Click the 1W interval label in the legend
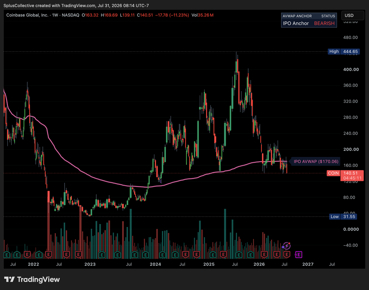The image size is (369, 290). 55,15
